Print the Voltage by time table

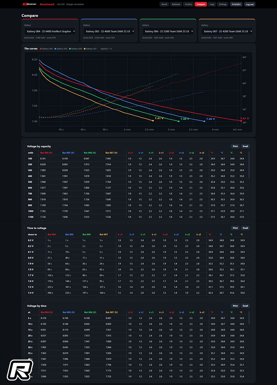pos(235,306)
